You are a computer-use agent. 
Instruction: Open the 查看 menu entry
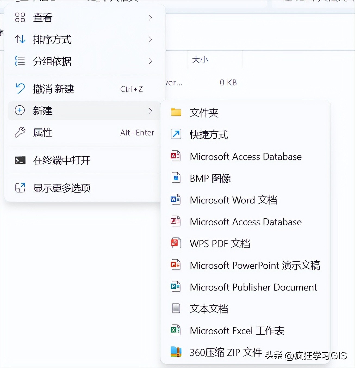(85, 18)
